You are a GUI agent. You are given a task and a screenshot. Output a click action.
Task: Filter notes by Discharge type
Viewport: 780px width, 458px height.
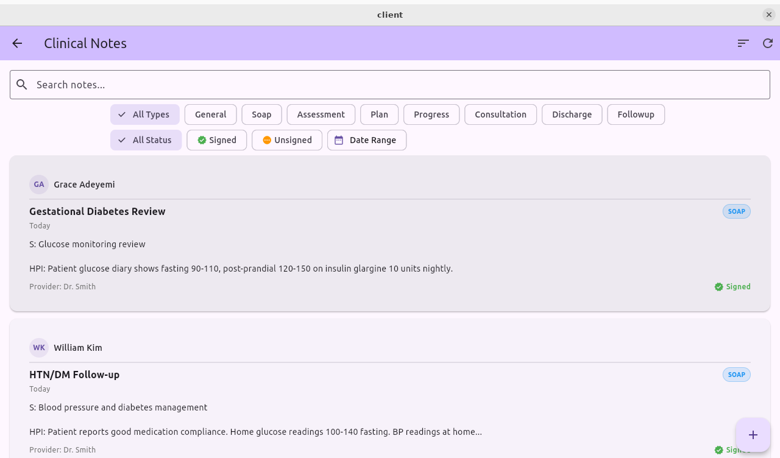click(572, 114)
